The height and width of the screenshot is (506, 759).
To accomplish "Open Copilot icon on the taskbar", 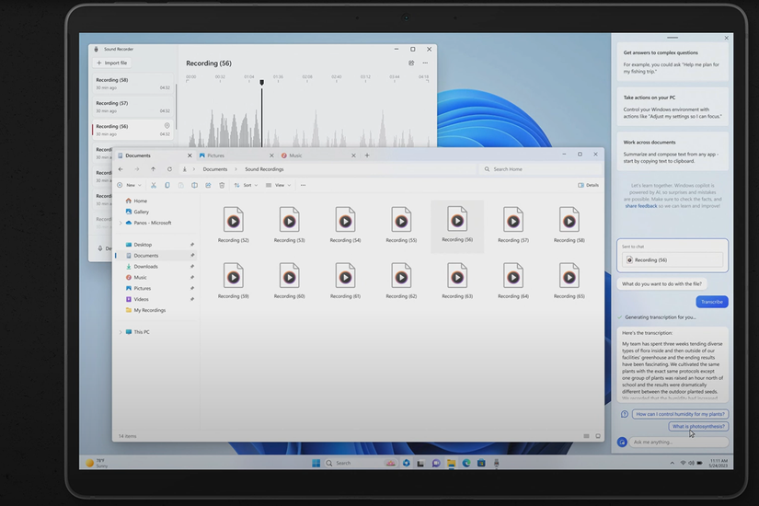I will pyautogui.click(x=406, y=463).
